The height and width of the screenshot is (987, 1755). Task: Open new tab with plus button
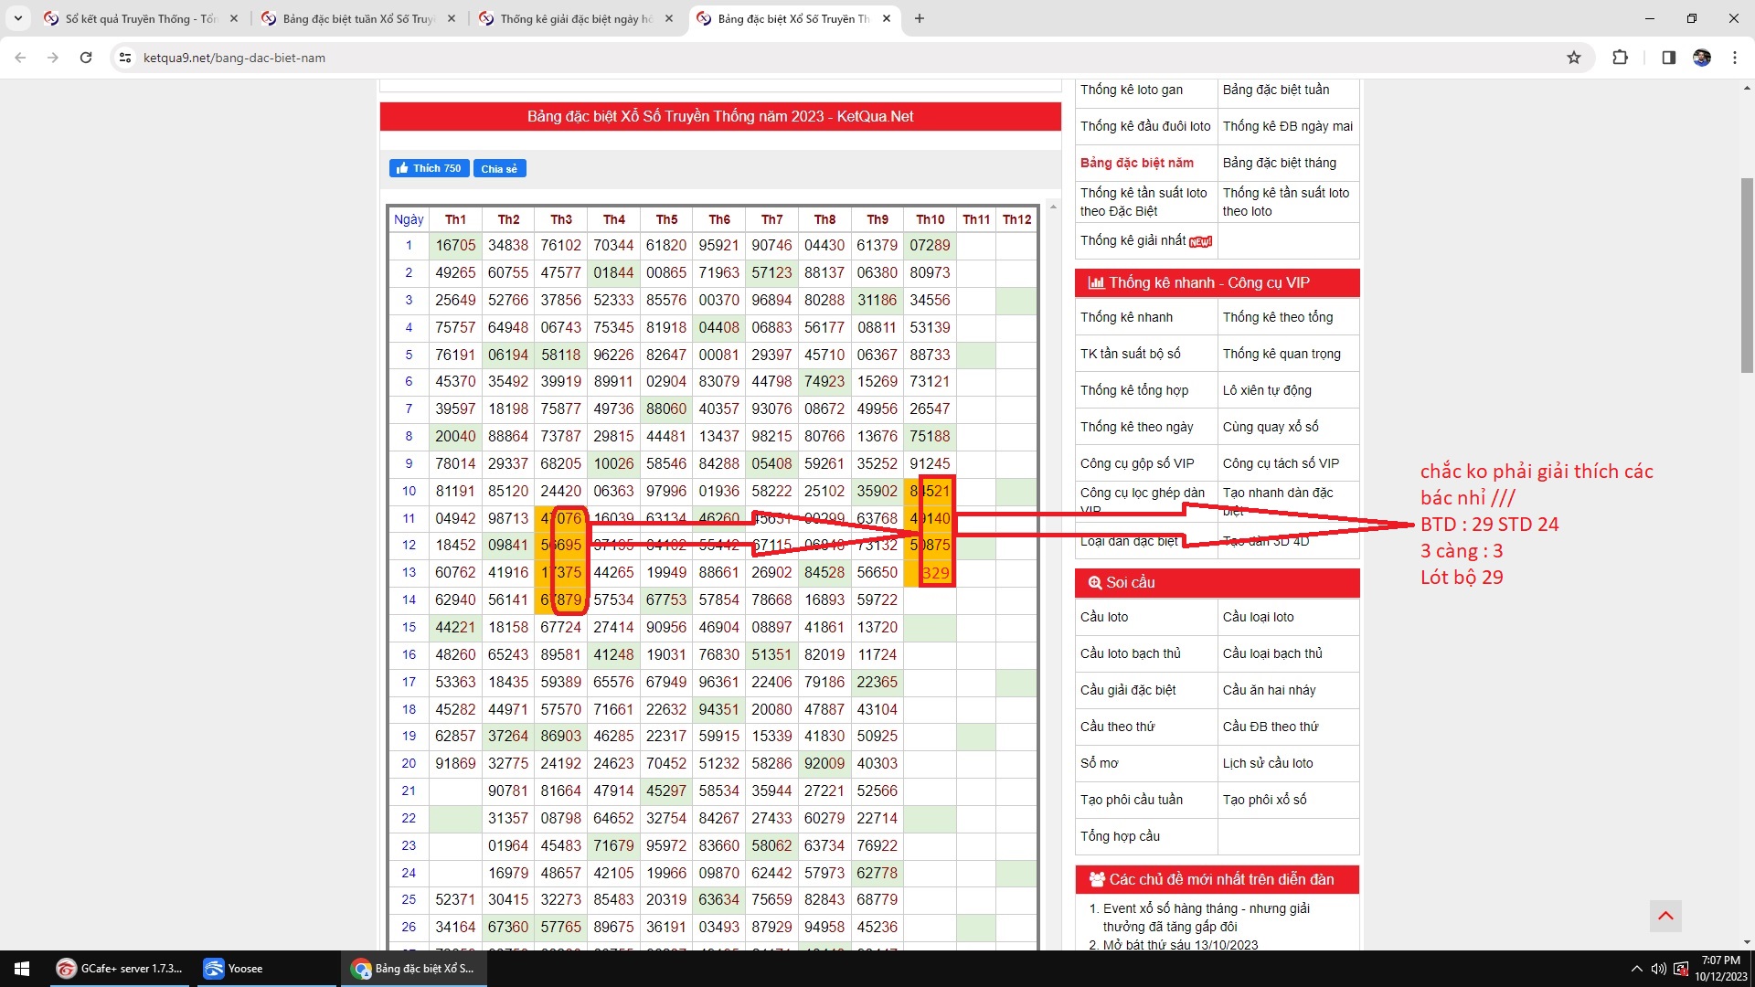(919, 18)
